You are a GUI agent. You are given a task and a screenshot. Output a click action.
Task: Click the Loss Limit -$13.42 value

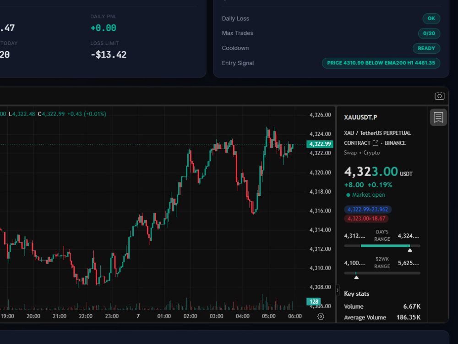(x=109, y=55)
